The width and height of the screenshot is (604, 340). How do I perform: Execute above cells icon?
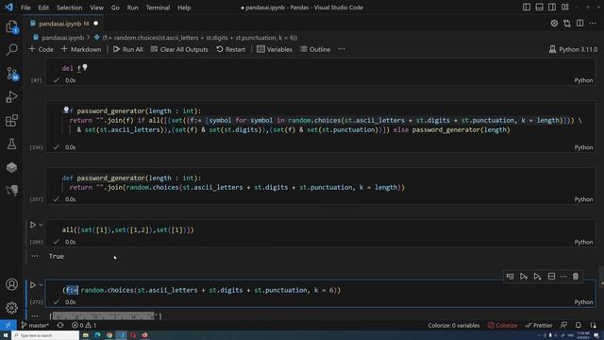(x=524, y=277)
